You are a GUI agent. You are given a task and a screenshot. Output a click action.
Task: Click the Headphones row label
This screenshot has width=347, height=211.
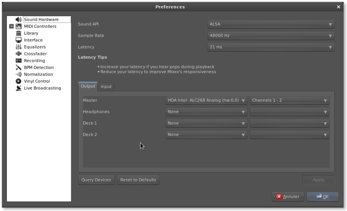[x=96, y=112]
